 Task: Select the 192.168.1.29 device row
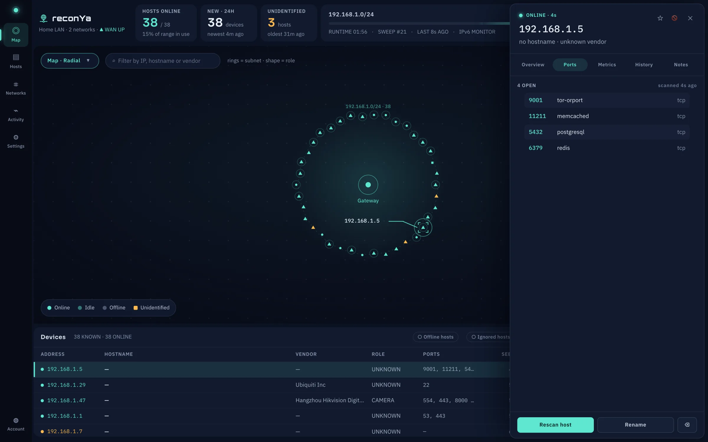(x=272, y=385)
